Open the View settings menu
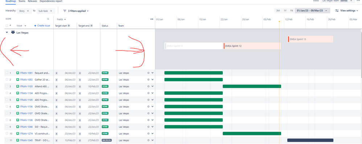 [347, 10]
